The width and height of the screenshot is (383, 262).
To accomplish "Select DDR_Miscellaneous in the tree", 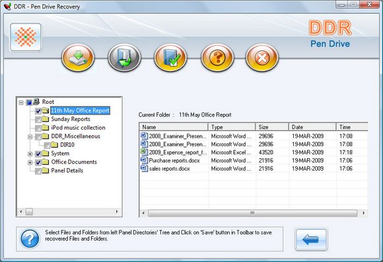I will click(75, 136).
